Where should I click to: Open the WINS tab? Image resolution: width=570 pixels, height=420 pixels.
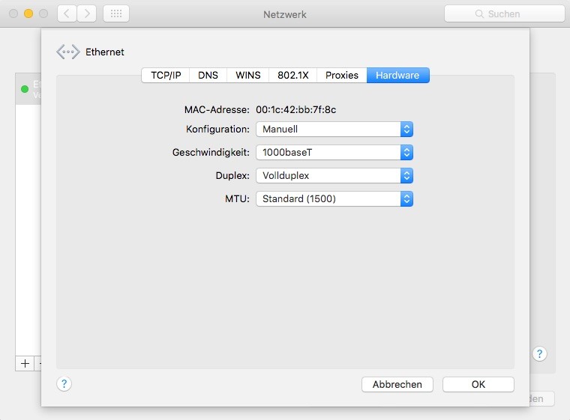[248, 75]
